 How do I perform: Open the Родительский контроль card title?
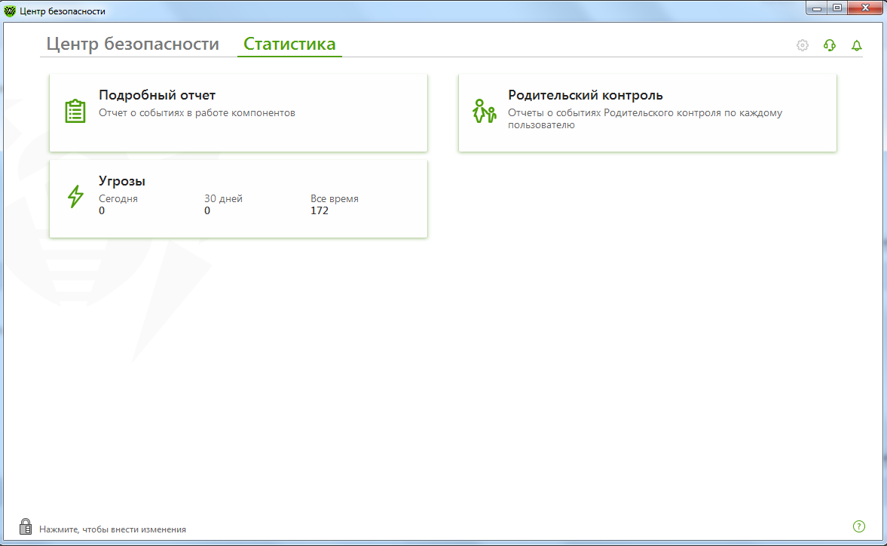click(585, 95)
